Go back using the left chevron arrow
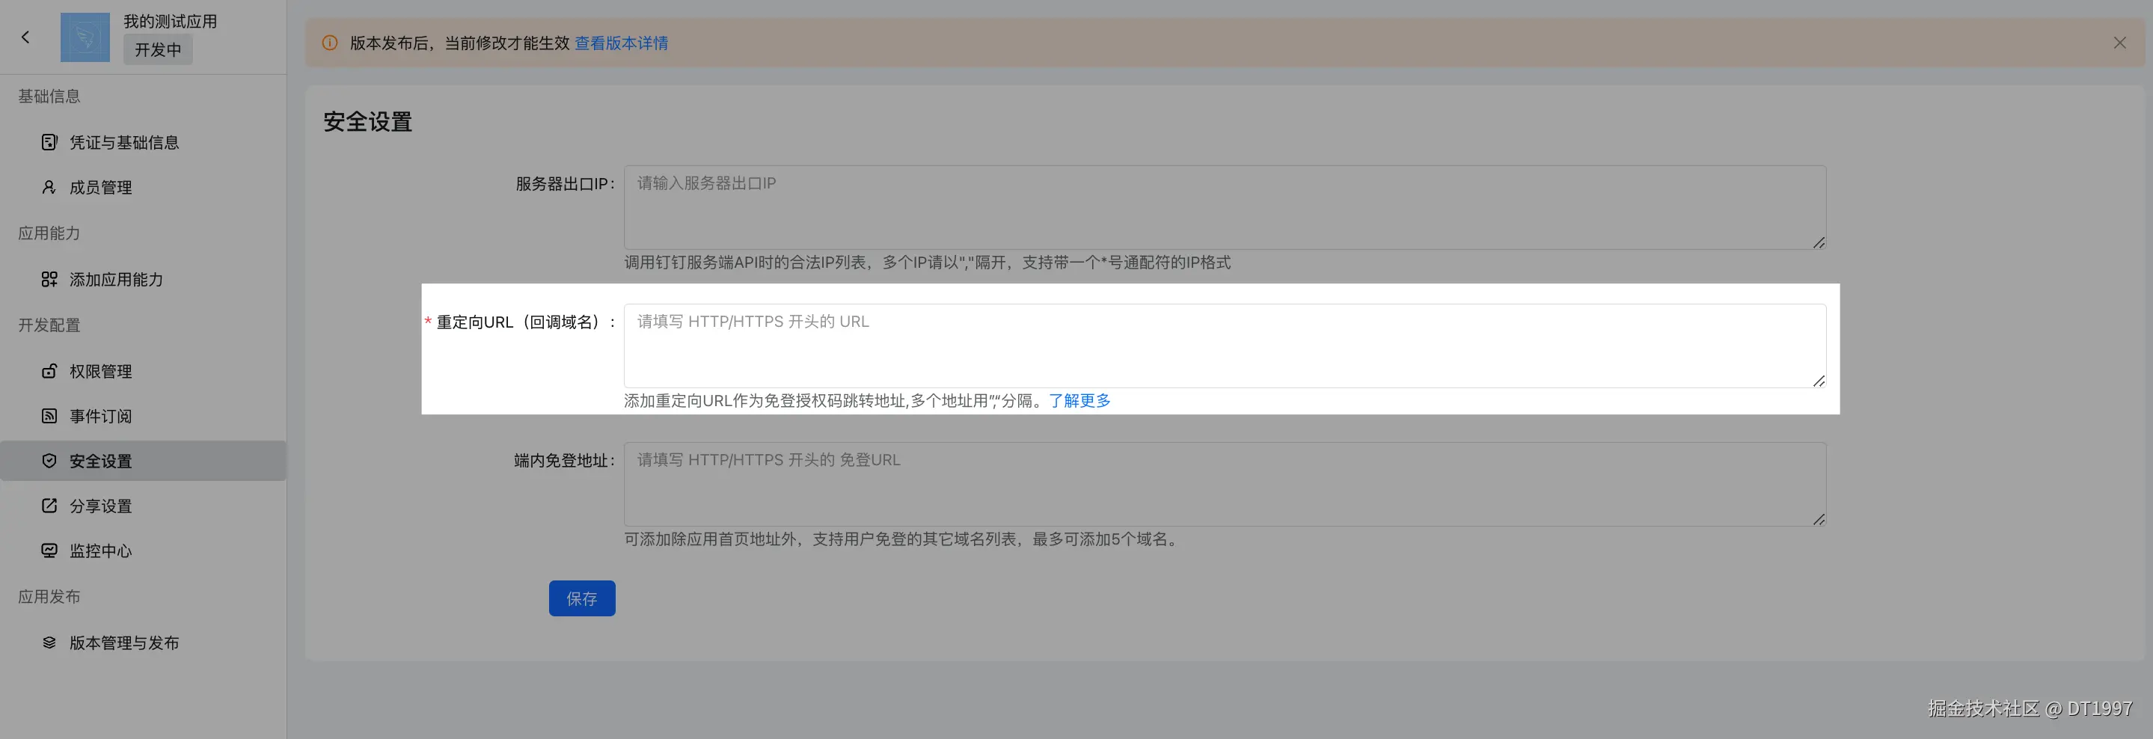The image size is (2153, 739). (26, 37)
